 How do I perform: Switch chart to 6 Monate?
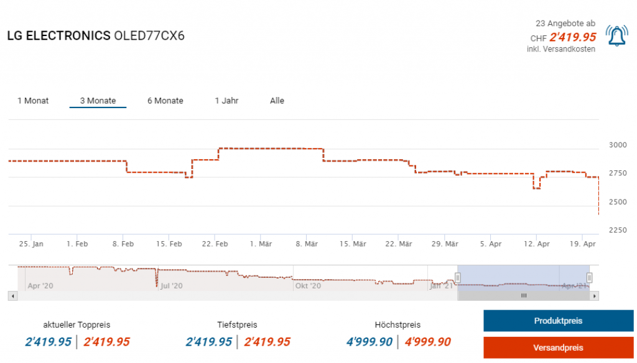[165, 101]
